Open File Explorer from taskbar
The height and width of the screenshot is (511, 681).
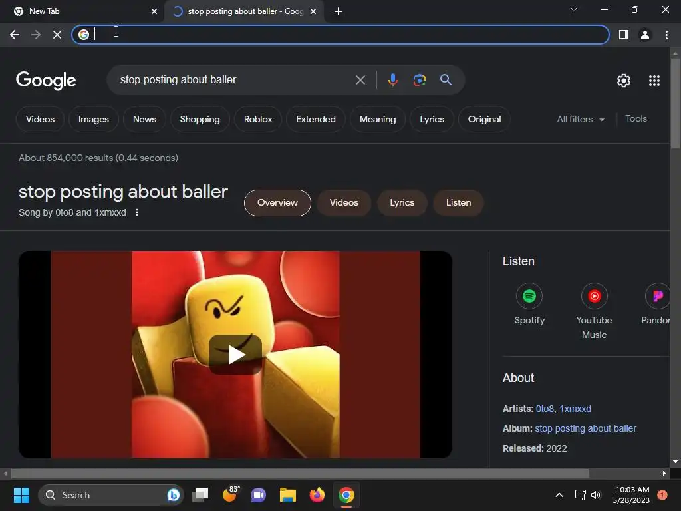pyautogui.click(x=287, y=495)
